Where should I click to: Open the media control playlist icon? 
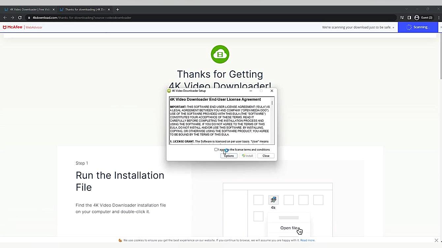[x=402, y=18]
